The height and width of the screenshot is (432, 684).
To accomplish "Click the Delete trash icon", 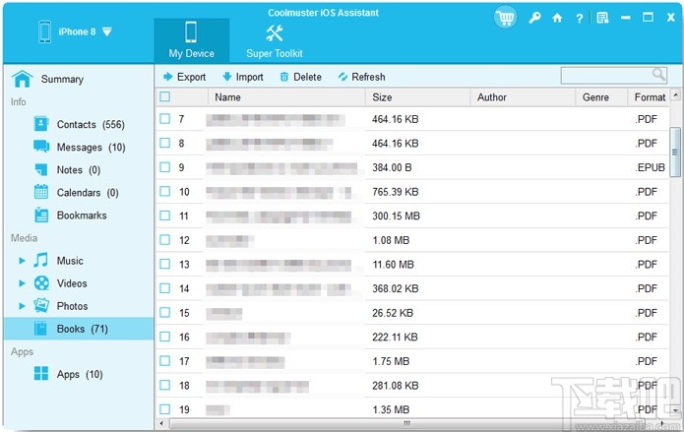I will tap(284, 77).
